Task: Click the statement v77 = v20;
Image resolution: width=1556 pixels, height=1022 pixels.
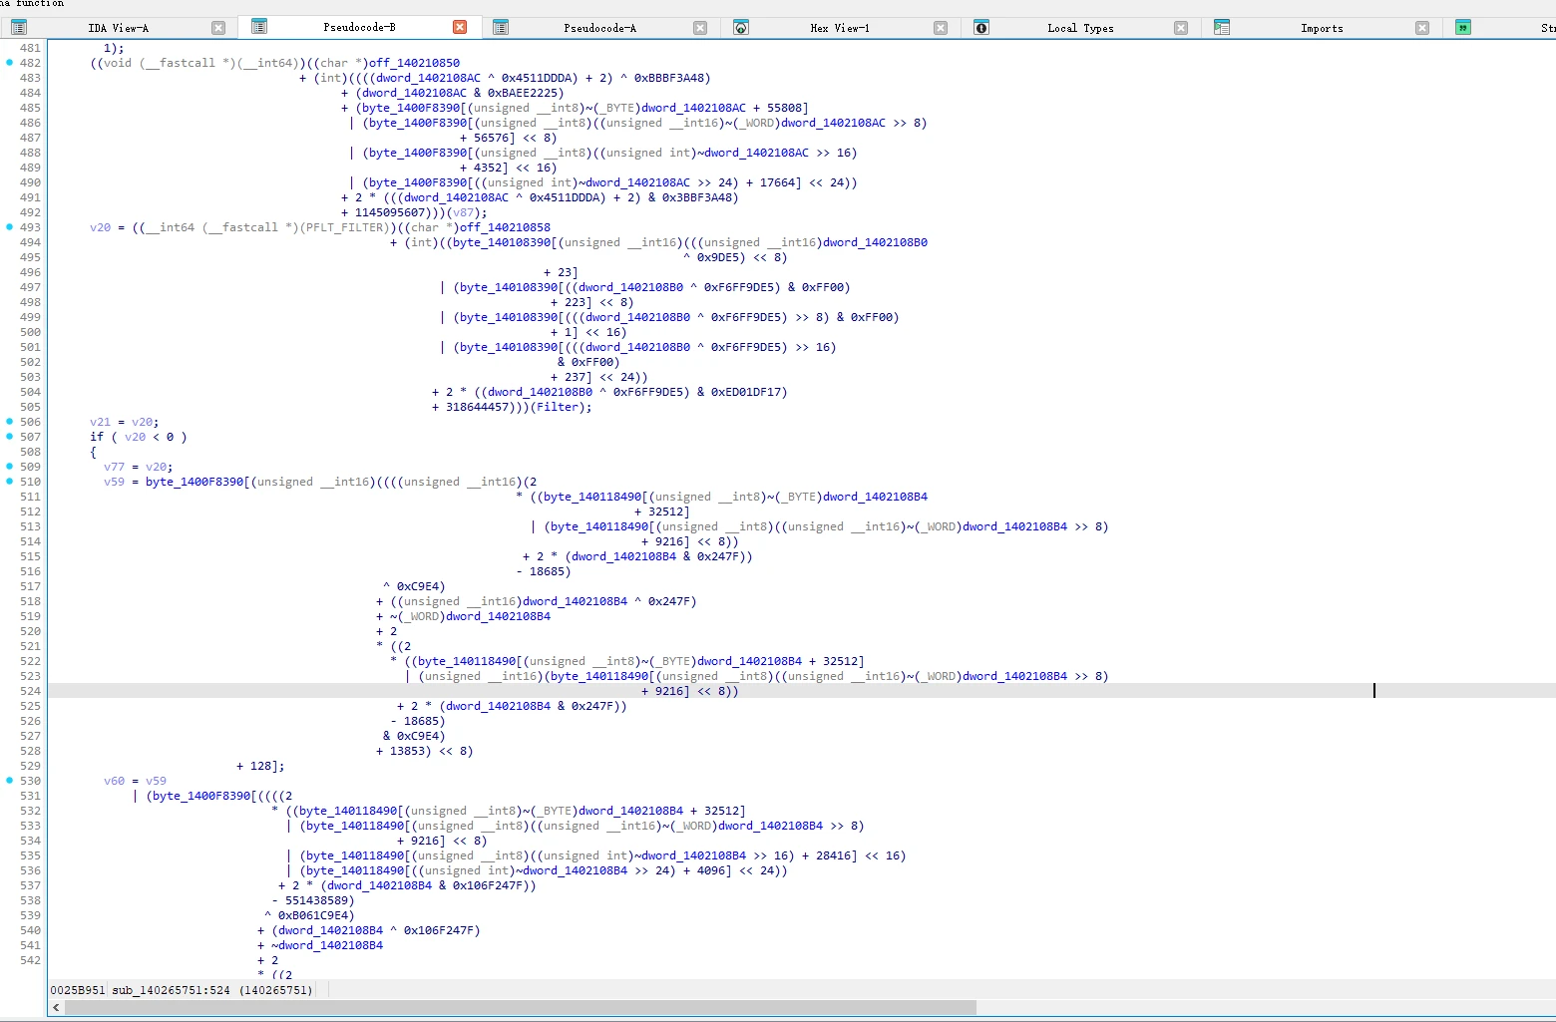Action: pyautogui.click(x=139, y=467)
